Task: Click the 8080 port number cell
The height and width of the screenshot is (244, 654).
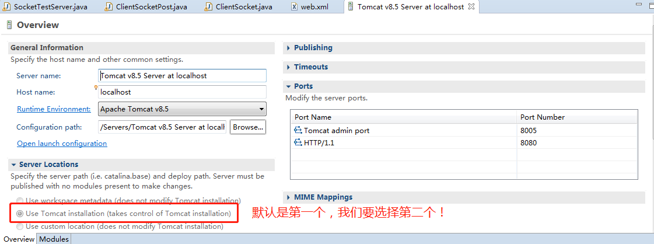Action: point(577,142)
